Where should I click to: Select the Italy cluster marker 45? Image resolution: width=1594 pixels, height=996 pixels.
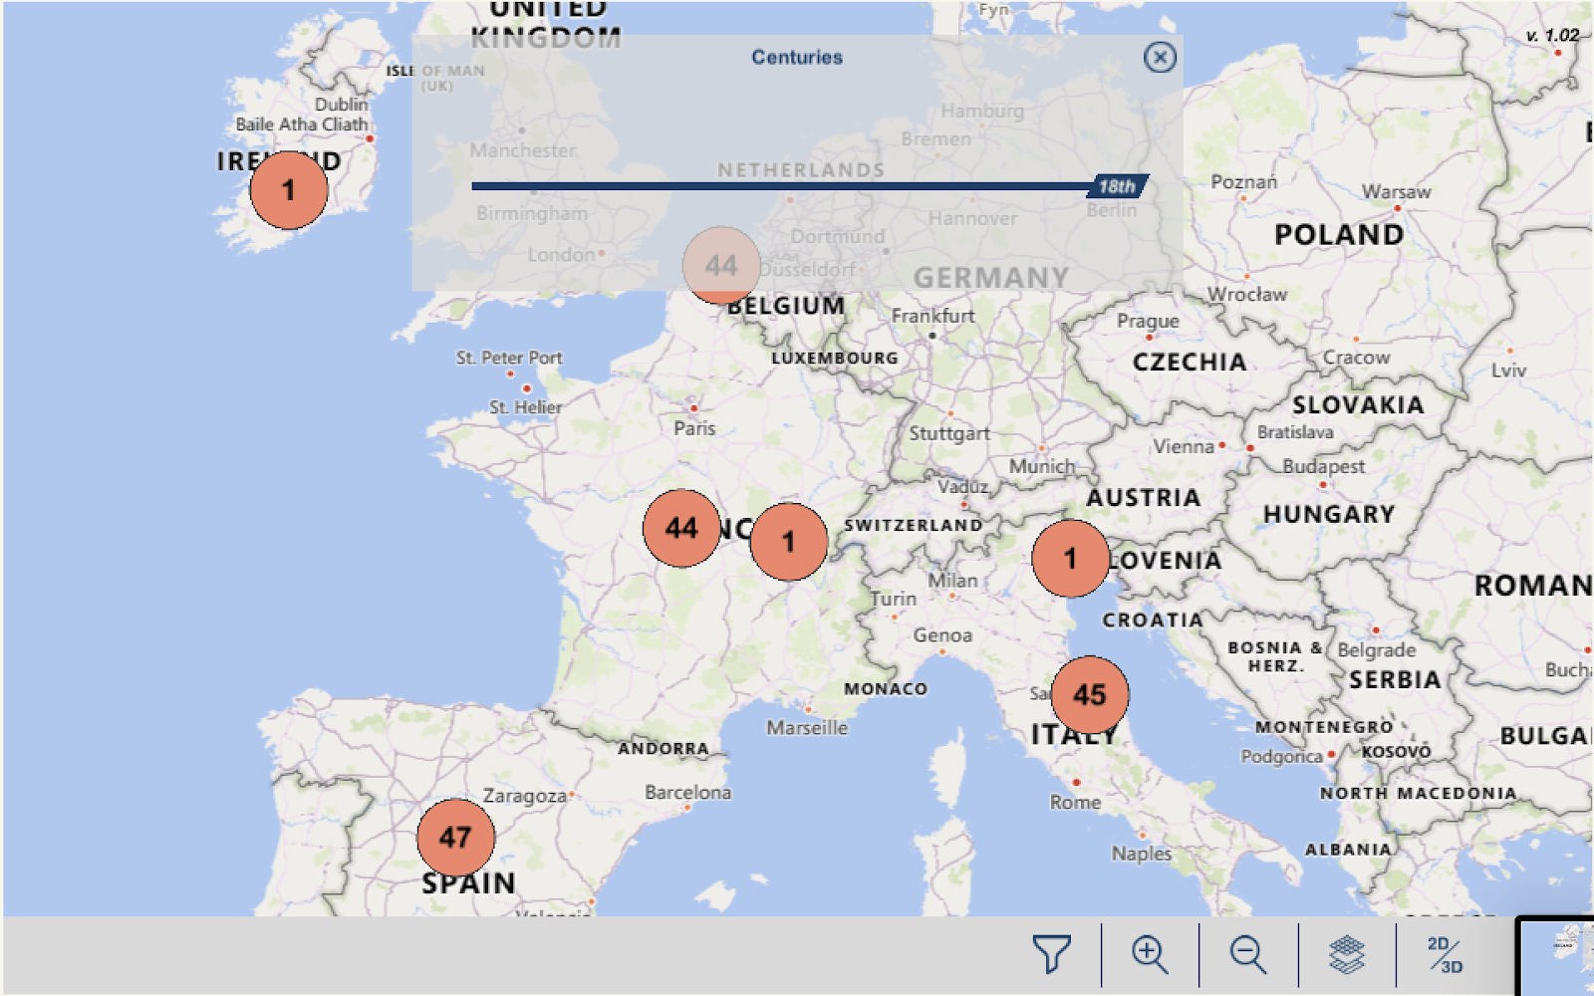pyautogui.click(x=1090, y=694)
